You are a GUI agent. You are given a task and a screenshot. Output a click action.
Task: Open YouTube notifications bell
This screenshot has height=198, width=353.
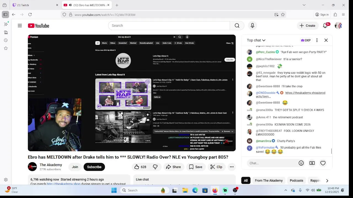point(325,26)
